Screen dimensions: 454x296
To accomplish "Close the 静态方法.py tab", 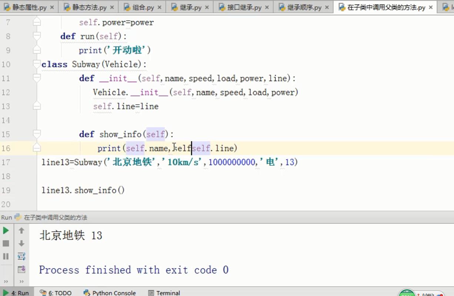I will [x=111, y=7].
